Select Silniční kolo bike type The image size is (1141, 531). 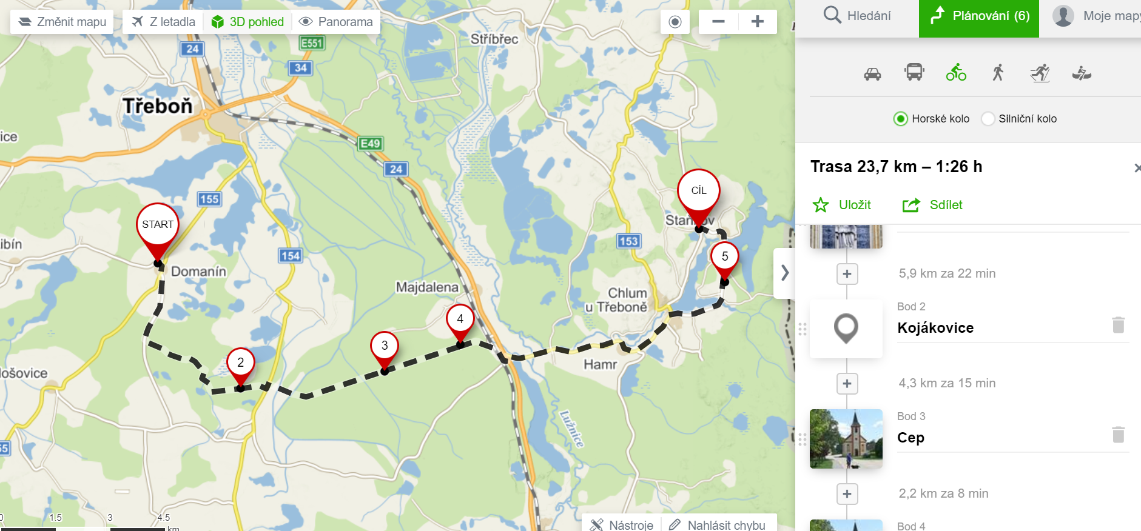coord(1019,119)
